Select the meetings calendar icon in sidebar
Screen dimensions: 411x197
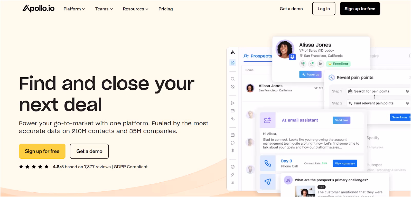(x=233, y=135)
